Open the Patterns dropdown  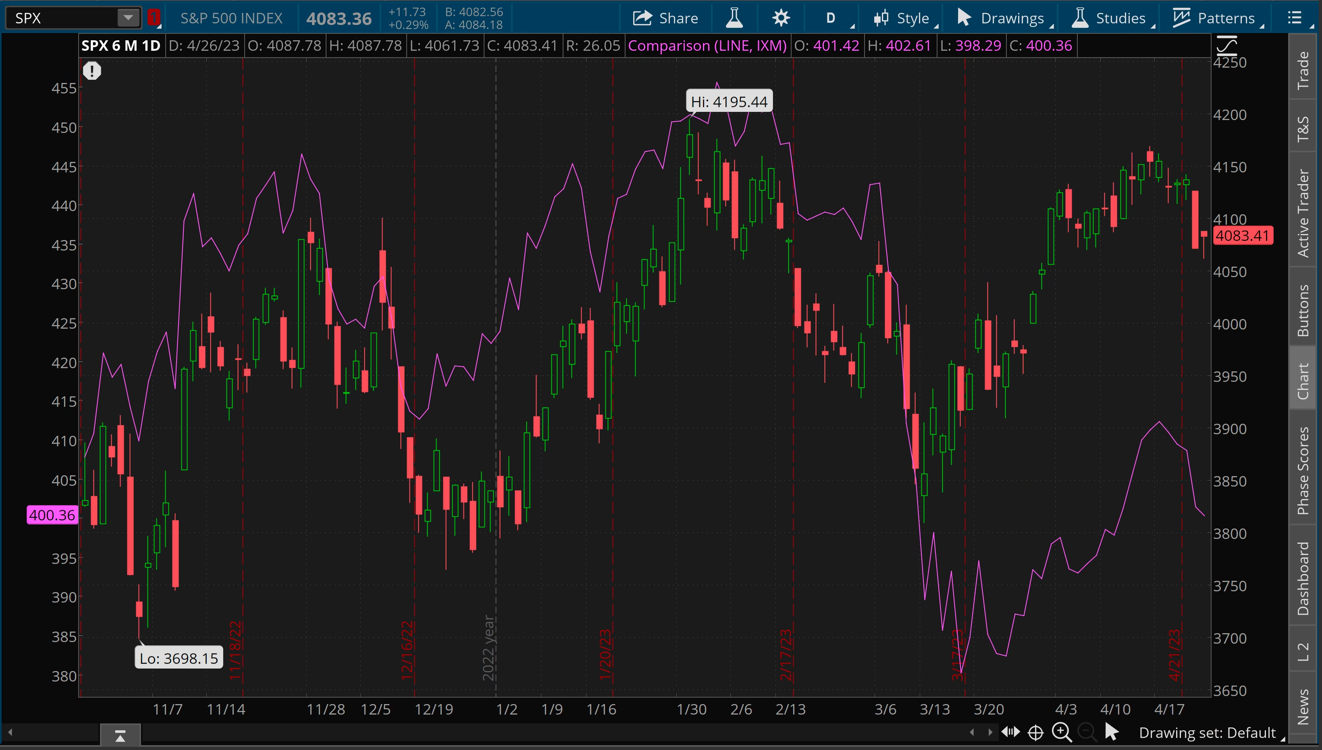click(1217, 18)
